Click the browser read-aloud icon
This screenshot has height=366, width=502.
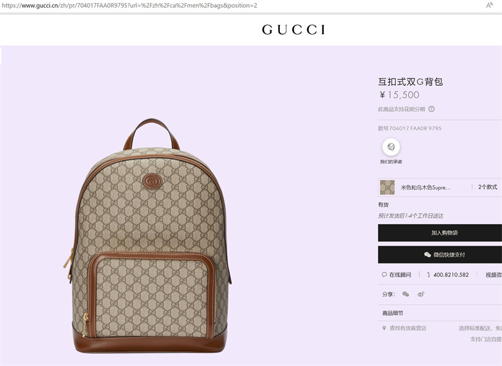pyautogui.click(x=489, y=5)
